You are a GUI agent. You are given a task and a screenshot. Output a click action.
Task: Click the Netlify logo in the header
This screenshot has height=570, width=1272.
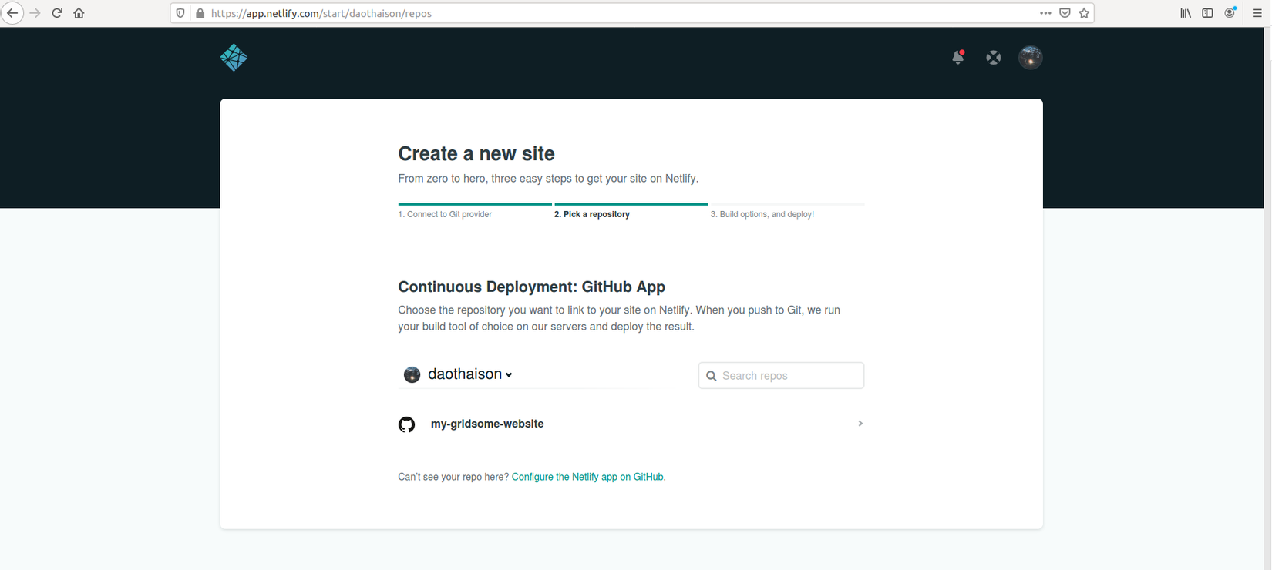pos(234,58)
